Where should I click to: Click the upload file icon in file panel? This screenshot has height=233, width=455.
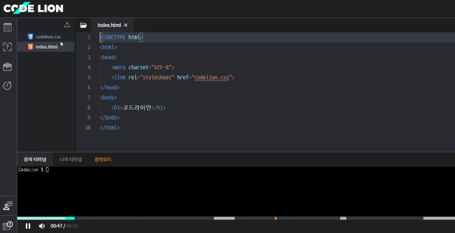coord(67,25)
